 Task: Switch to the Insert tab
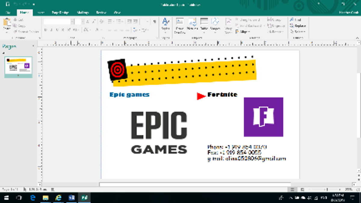[x=41, y=13]
